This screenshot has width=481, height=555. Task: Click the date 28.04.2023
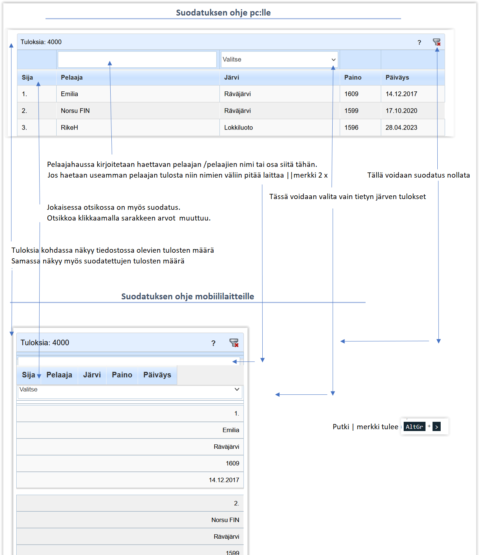401,127
